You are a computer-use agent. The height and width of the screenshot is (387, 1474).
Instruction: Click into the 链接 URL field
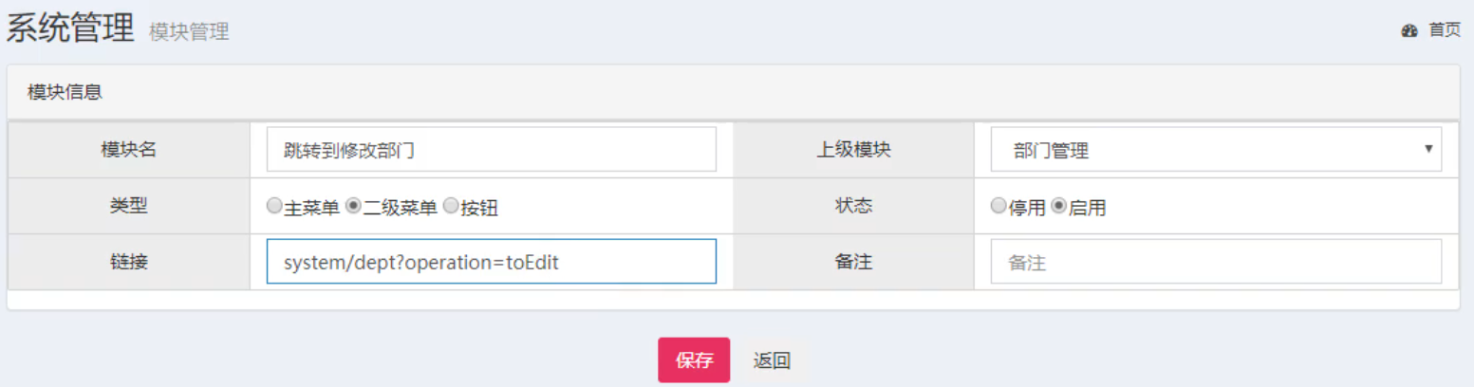[491, 262]
